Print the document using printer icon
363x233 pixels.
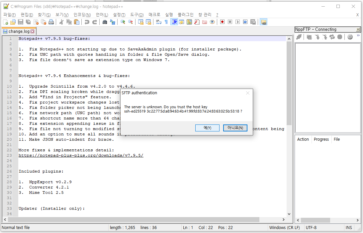pos(51,22)
